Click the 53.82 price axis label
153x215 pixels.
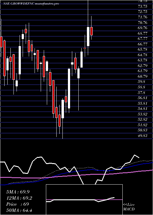coord(143,114)
